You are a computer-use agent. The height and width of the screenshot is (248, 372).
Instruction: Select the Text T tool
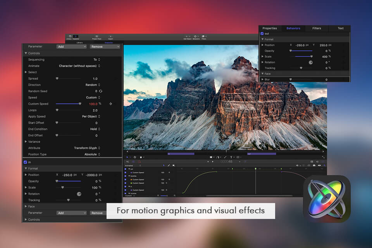pyautogui.click(x=231, y=157)
